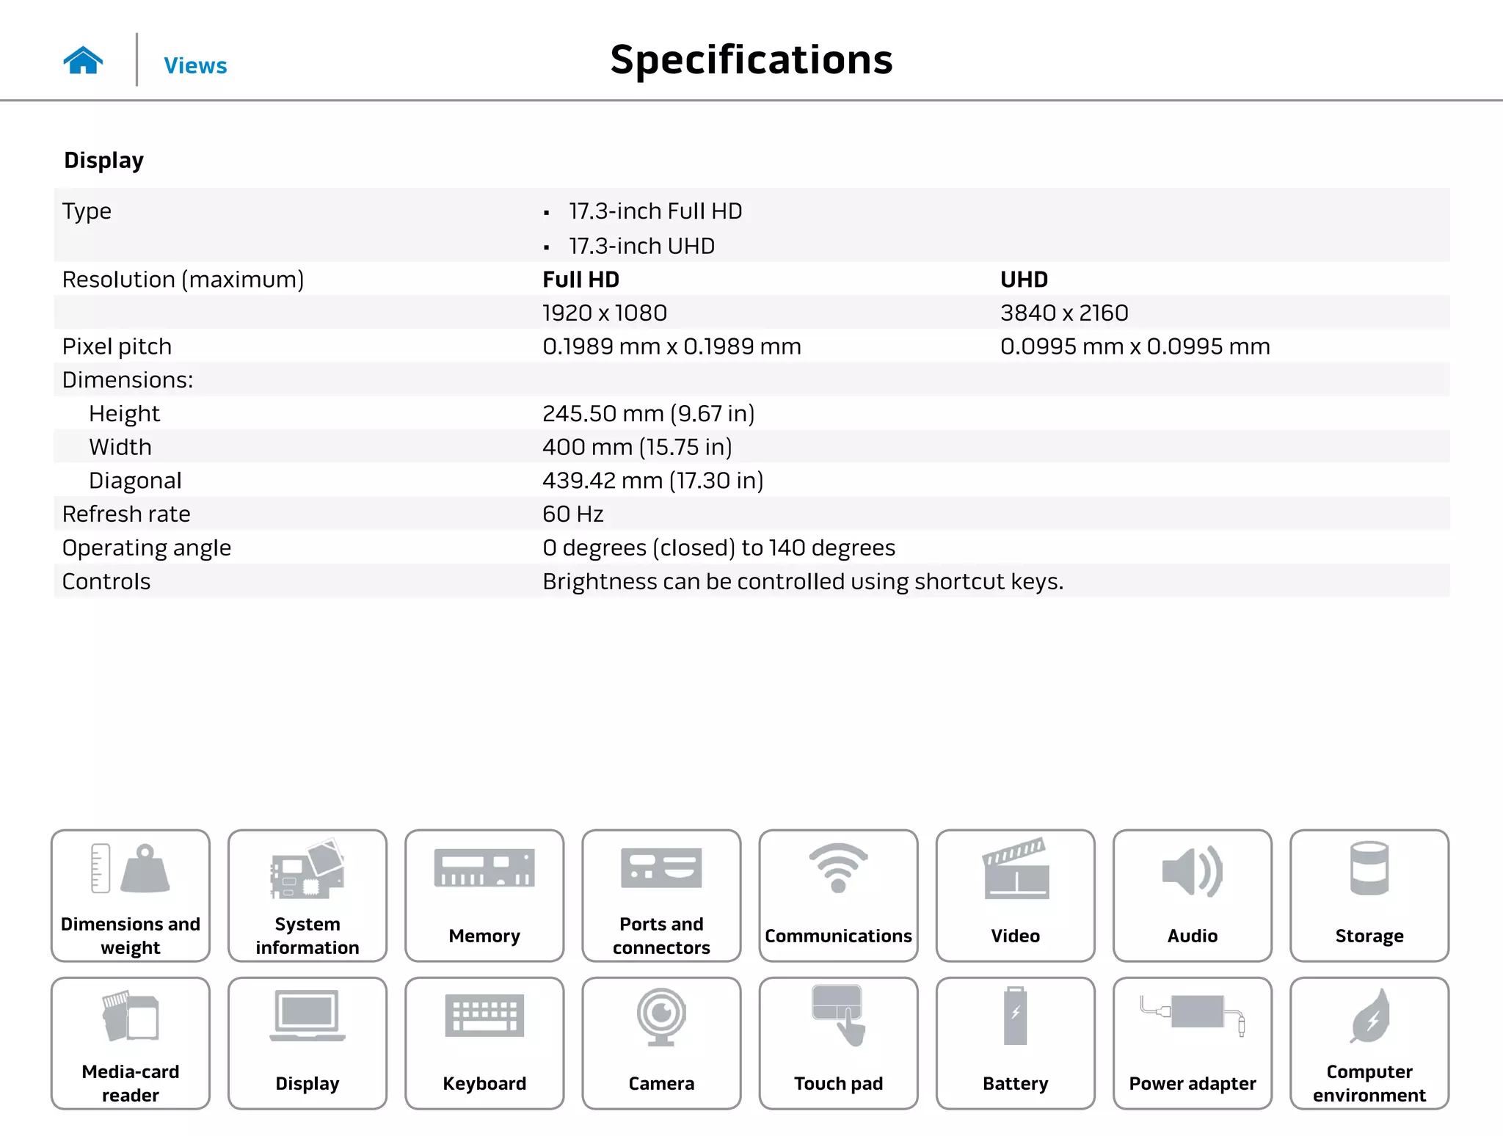1503x1136 pixels.
Task: Click the 'Refresh rate' row label
Action: 126,514
